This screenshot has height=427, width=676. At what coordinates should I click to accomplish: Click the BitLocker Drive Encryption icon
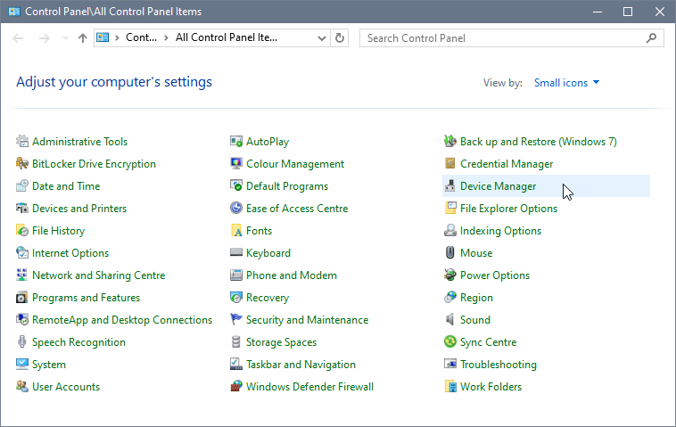pos(22,164)
